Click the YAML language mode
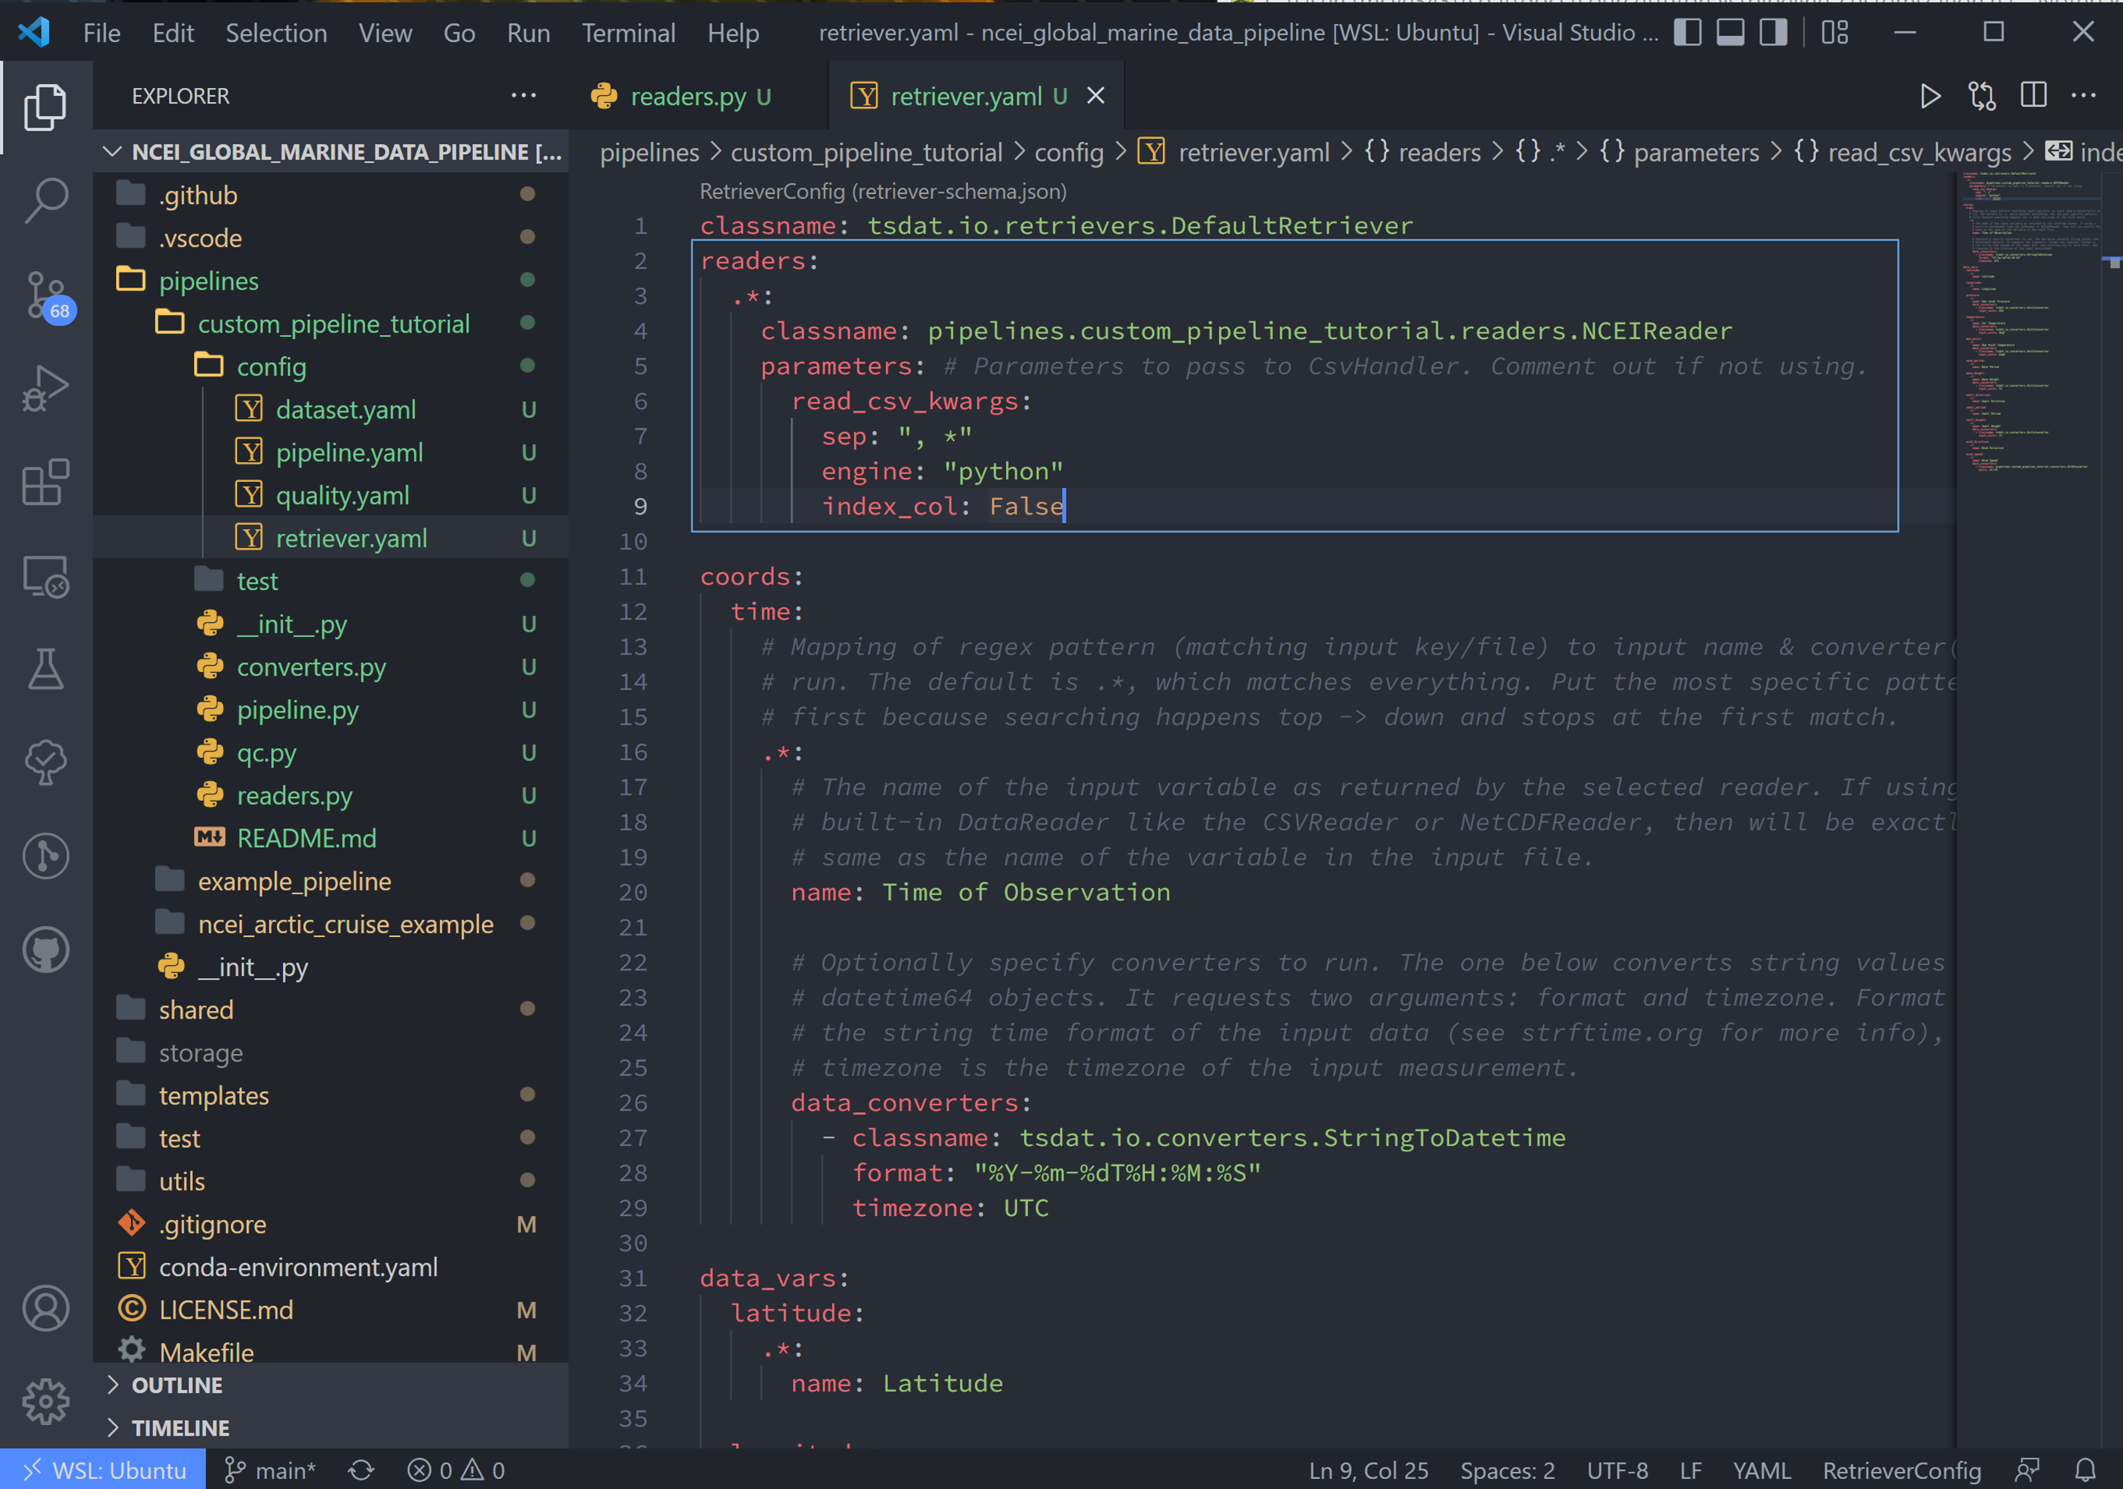The width and height of the screenshot is (2123, 1489). click(x=1761, y=1470)
